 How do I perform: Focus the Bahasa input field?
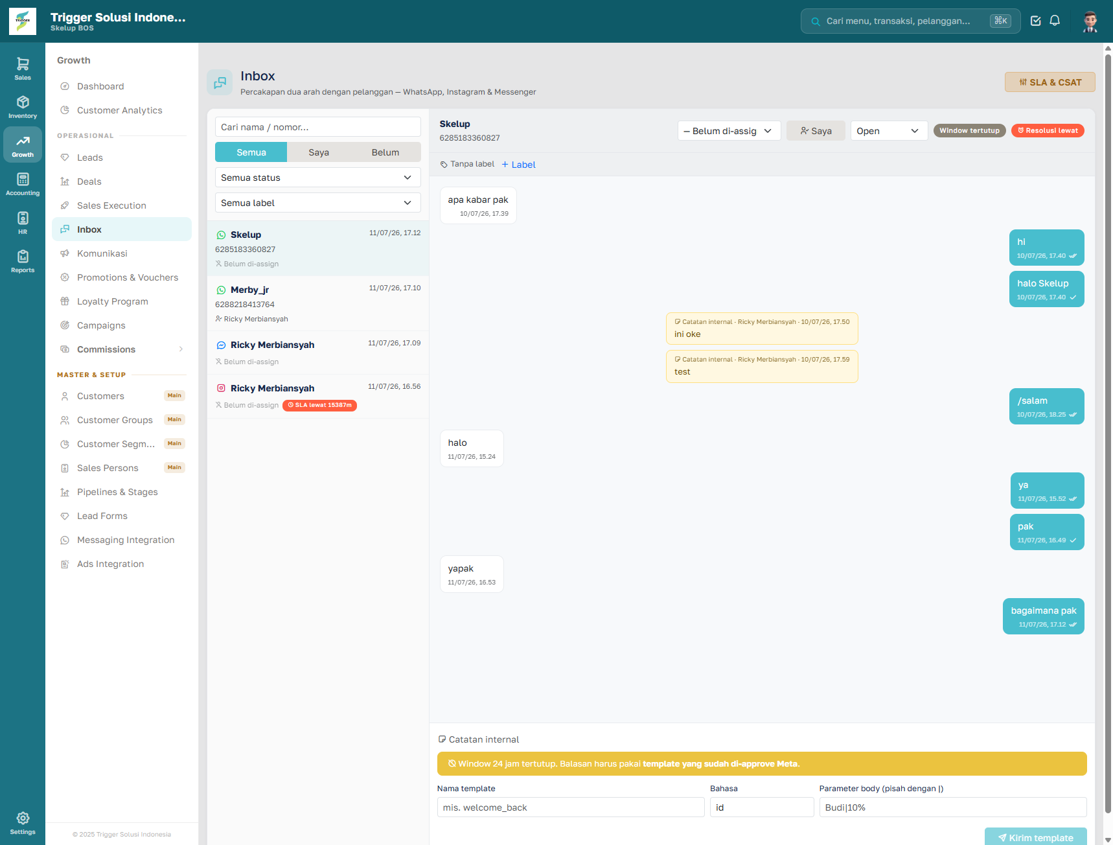[762, 807]
